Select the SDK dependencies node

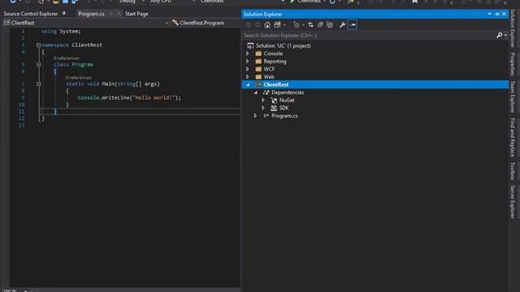click(284, 108)
